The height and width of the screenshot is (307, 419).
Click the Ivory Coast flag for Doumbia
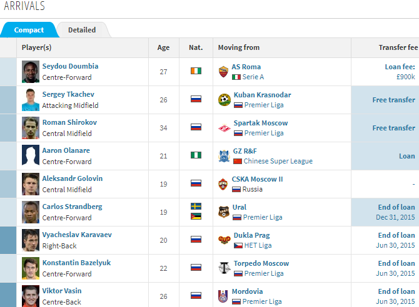pyautogui.click(x=196, y=71)
